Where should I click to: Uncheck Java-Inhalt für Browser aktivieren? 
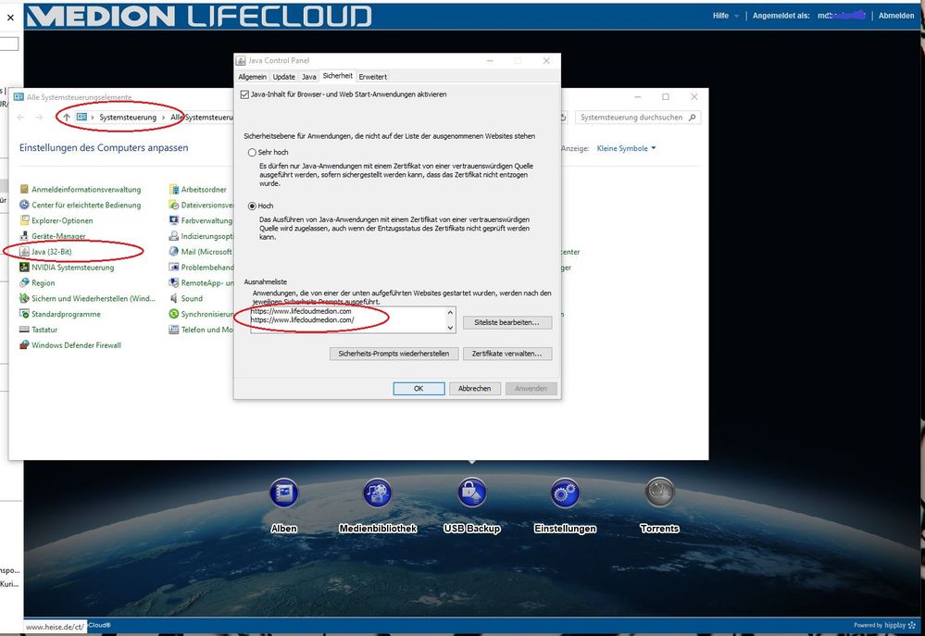coord(246,95)
